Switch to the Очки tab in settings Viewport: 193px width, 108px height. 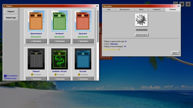point(109,9)
